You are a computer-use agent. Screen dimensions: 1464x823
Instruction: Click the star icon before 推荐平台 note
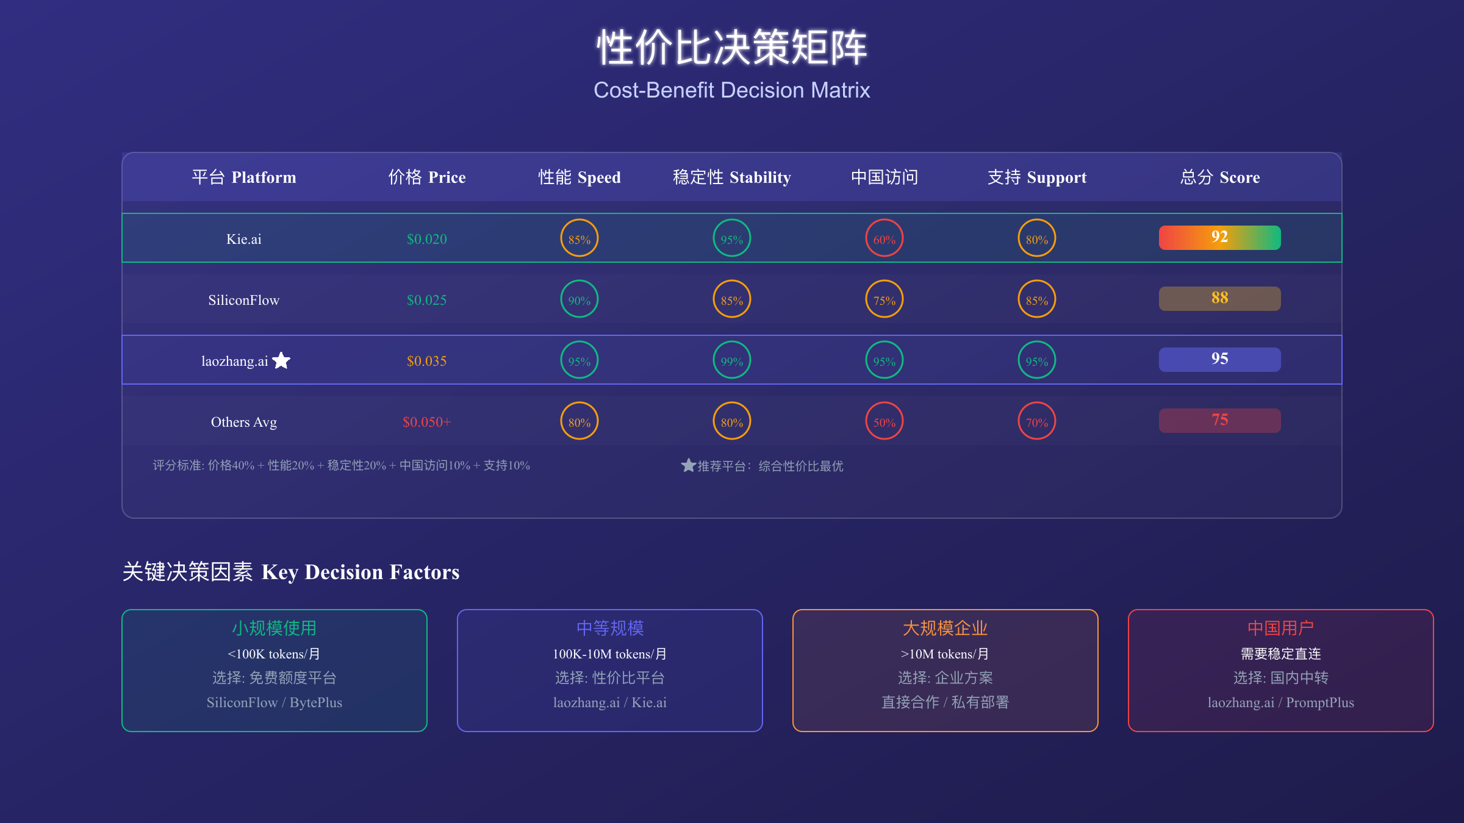pos(688,466)
